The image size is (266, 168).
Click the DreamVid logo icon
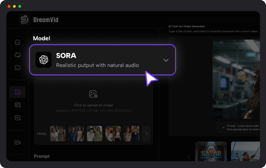pos(24,19)
